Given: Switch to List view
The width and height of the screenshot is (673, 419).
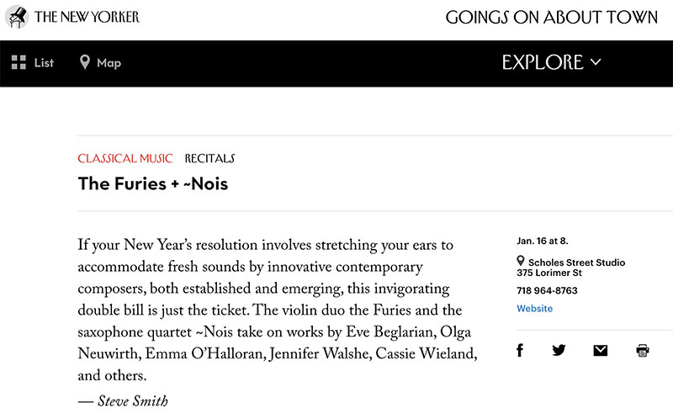Looking at the screenshot, I should point(33,62).
